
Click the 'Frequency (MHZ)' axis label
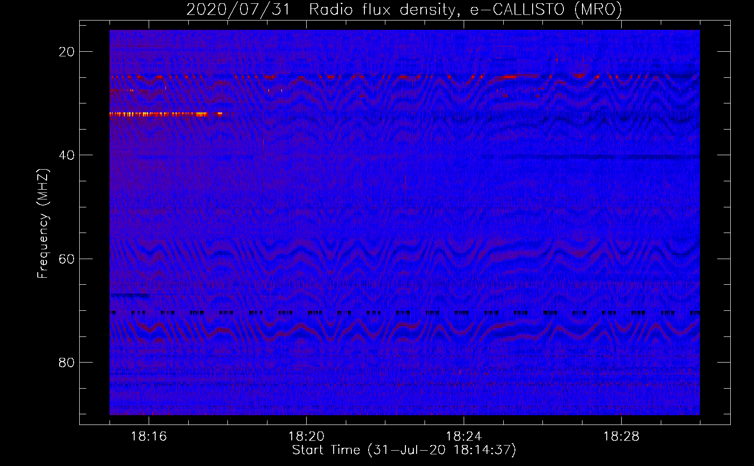(x=42, y=224)
